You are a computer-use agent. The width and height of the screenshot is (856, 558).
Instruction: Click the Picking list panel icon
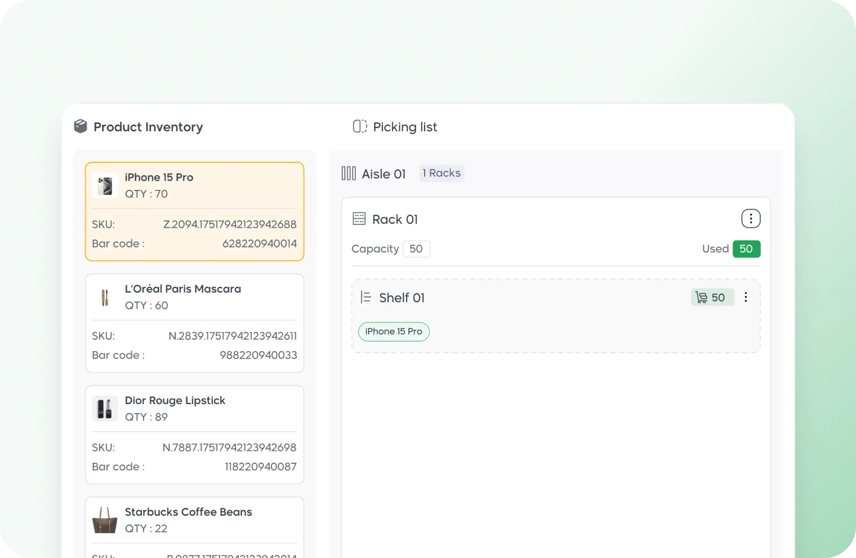coord(360,126)
